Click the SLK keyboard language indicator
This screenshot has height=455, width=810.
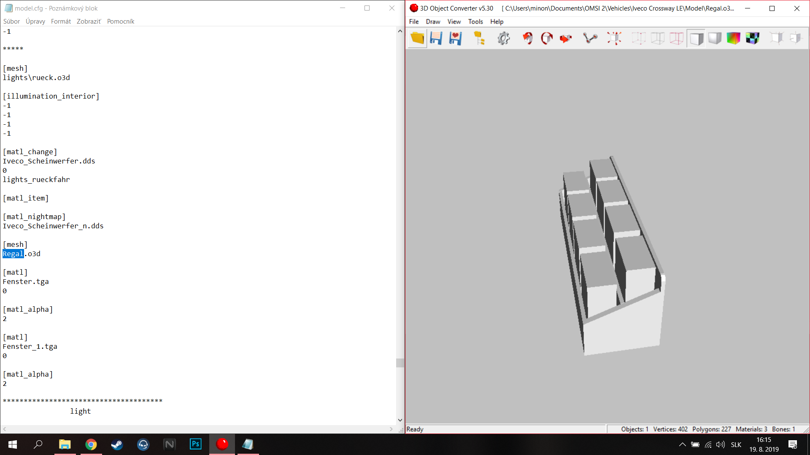coord(736,444)
